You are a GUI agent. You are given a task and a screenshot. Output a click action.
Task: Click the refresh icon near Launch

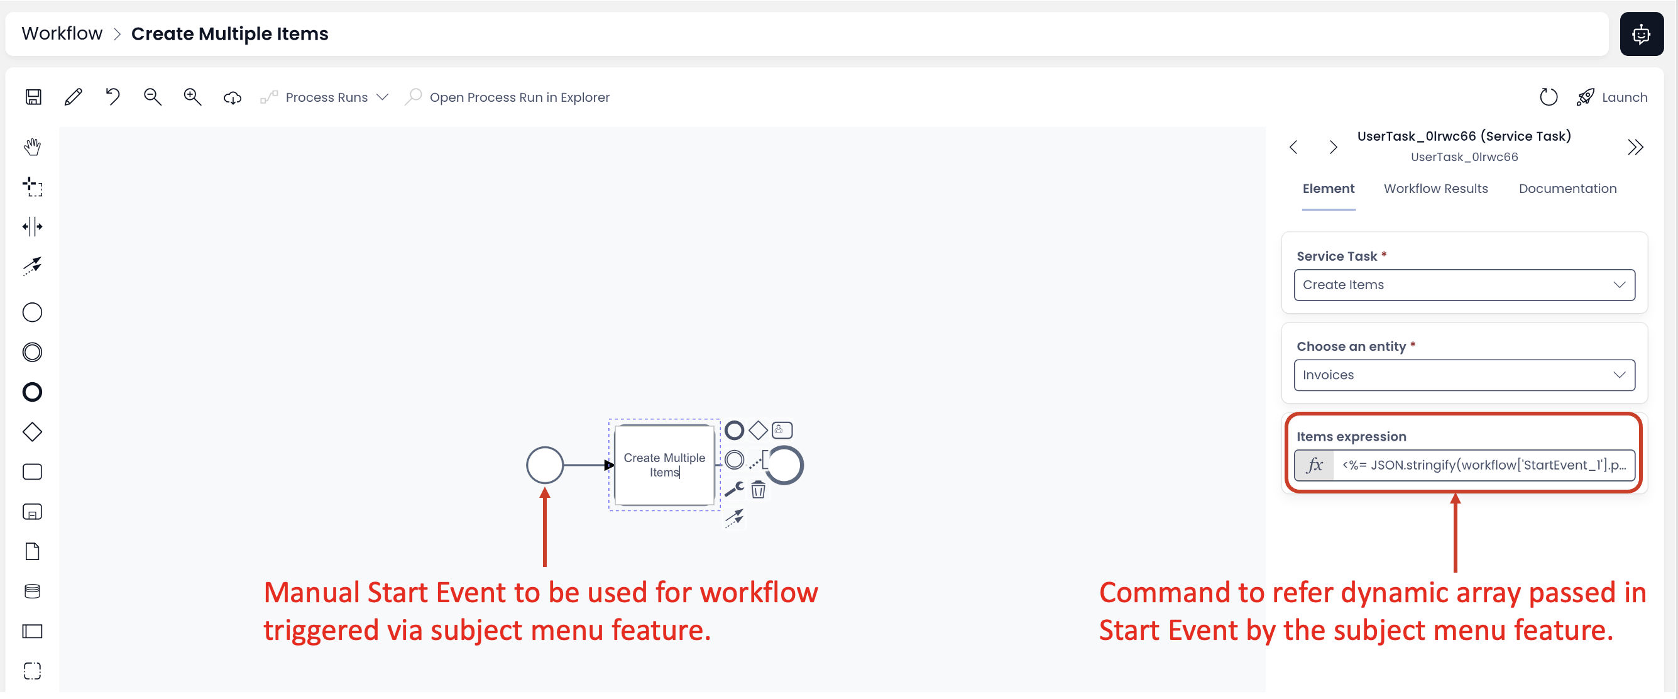[x=1548, y=97]
